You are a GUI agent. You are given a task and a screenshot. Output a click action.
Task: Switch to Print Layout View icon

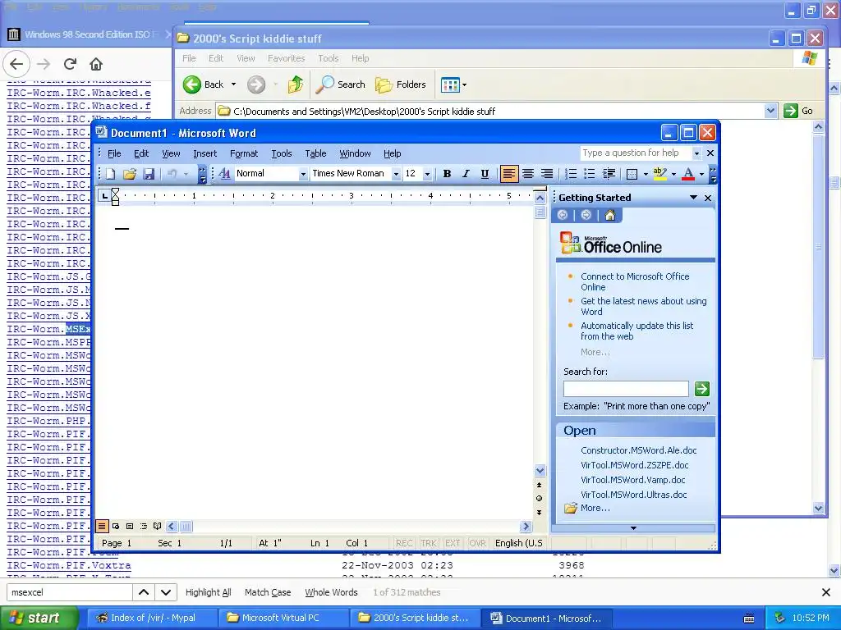pyautogui.click(x=129, y=527)
